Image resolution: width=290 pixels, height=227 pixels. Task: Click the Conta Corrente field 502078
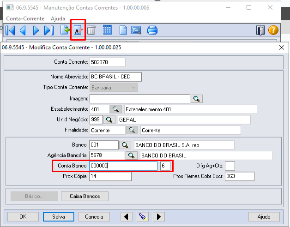(x=108, y=62)
